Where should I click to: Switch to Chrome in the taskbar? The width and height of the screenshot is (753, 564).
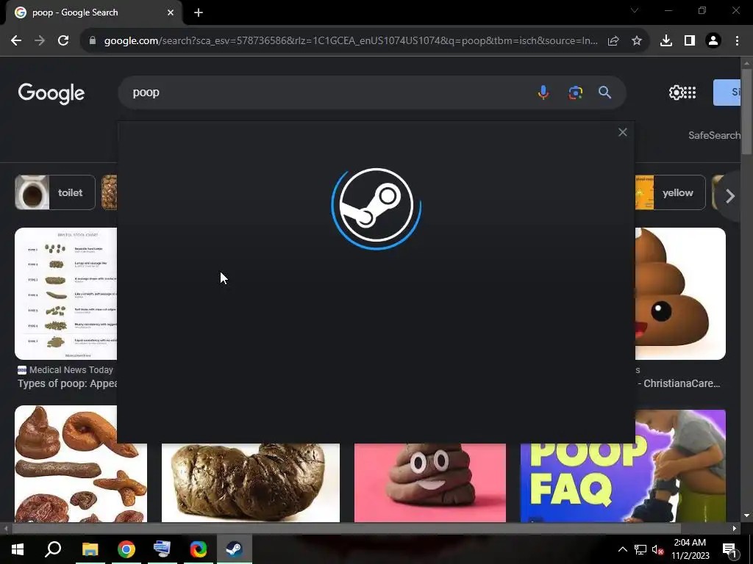pos(126,549)
